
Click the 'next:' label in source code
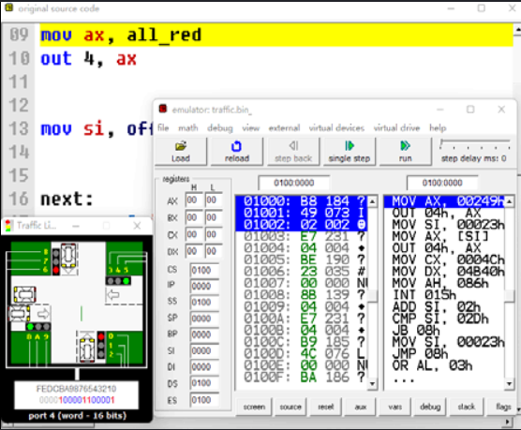tap(67, 199)
